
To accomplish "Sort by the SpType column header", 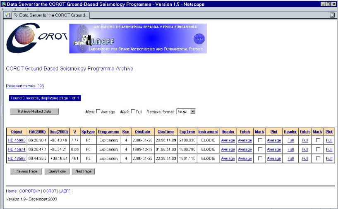I will (88, 132).
